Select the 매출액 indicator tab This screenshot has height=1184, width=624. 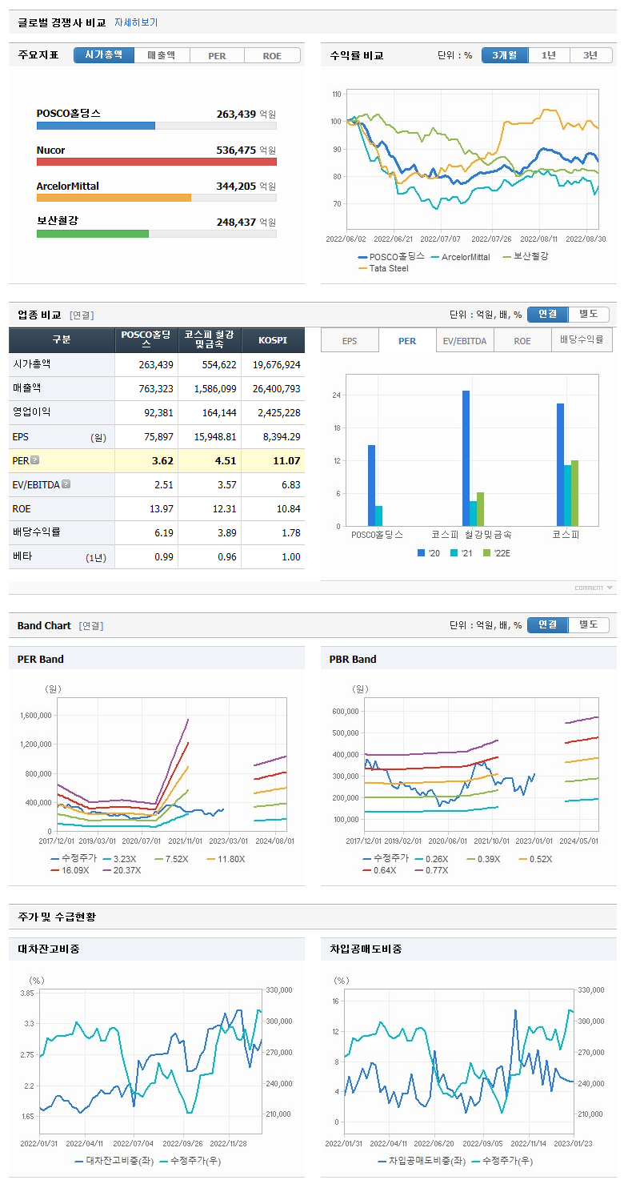pyautogui.click(x=162, y=55)
